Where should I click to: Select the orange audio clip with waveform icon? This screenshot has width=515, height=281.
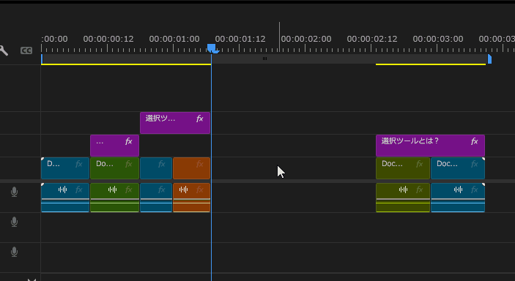pyautogui.click(x=191, y=198)
